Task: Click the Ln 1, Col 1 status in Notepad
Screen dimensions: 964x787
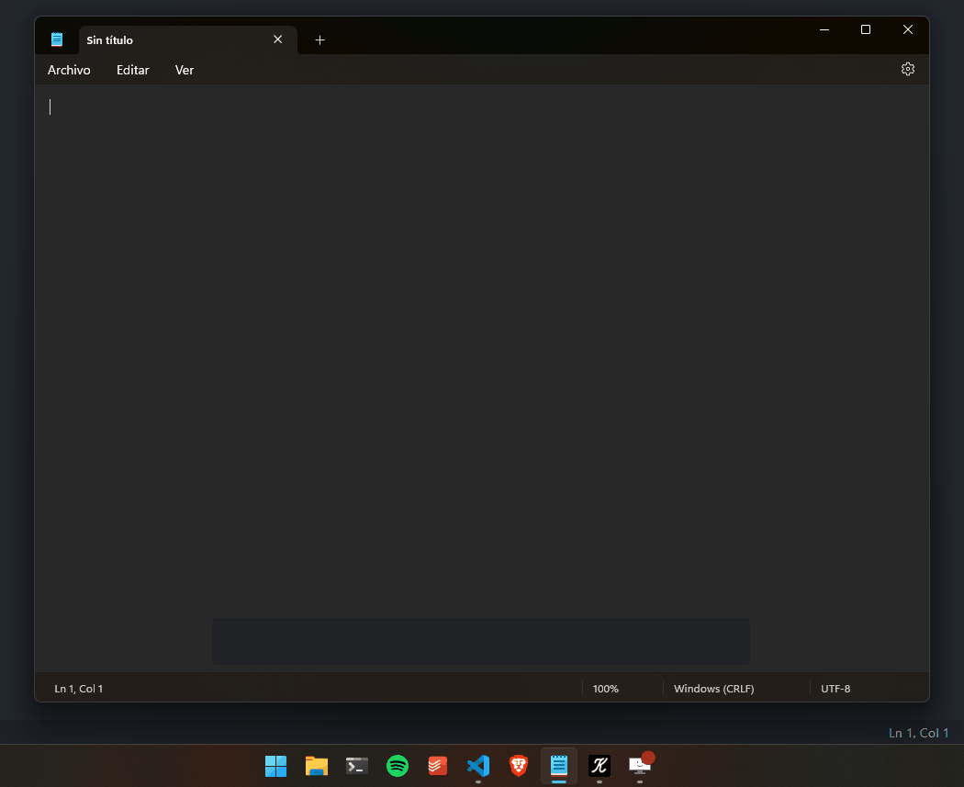Action: pos(79,689)
